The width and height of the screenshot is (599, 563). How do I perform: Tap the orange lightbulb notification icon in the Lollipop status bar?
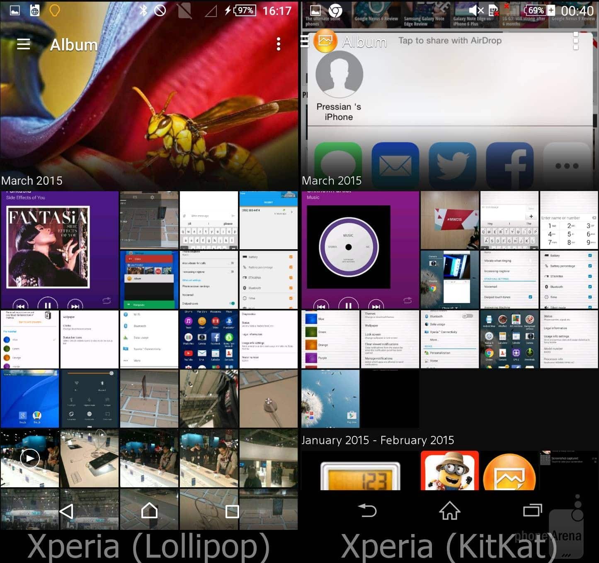54,10
